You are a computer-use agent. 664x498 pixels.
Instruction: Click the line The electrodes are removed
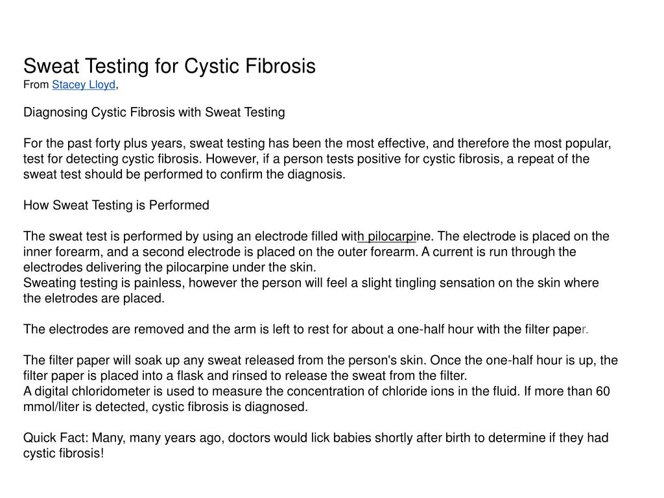pos(306,329)
